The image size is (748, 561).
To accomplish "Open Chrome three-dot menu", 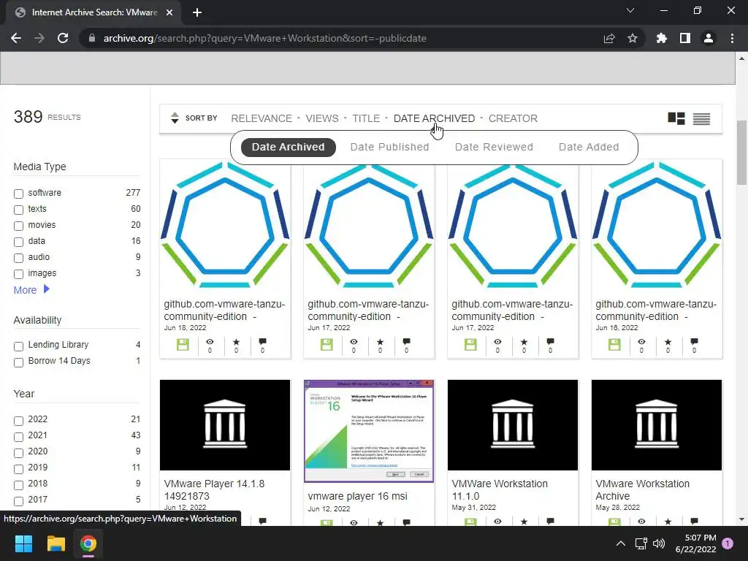I will click(x=732, y=38).
